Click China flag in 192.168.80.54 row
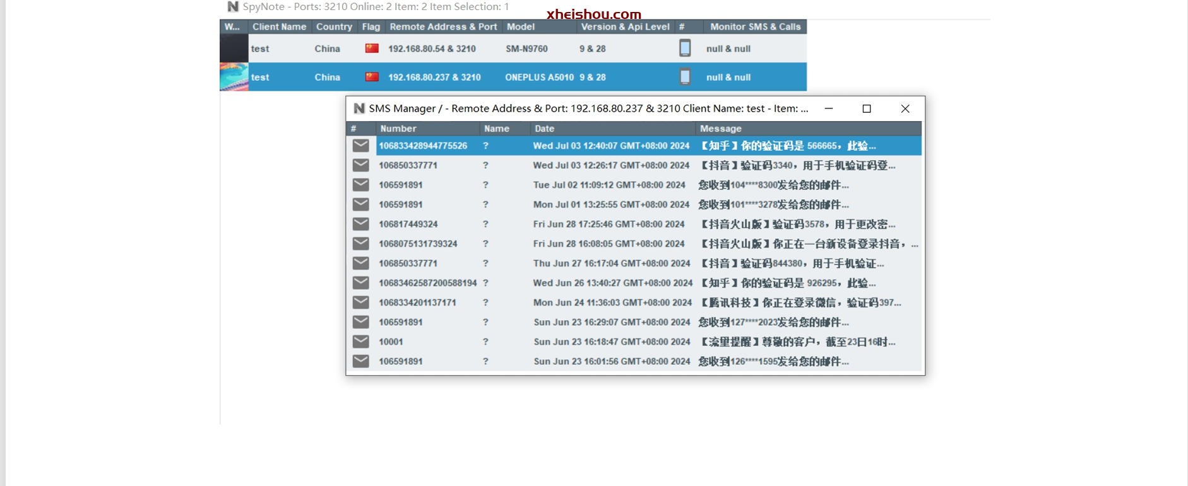 [x=372, y=48]
